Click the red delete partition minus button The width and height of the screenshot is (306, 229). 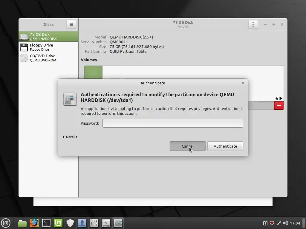pyautogui.click(x=279, y=106)
